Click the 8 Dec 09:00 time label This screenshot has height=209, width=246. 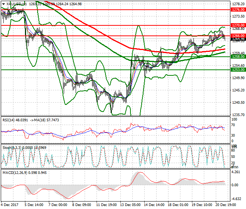coord(82,205)
